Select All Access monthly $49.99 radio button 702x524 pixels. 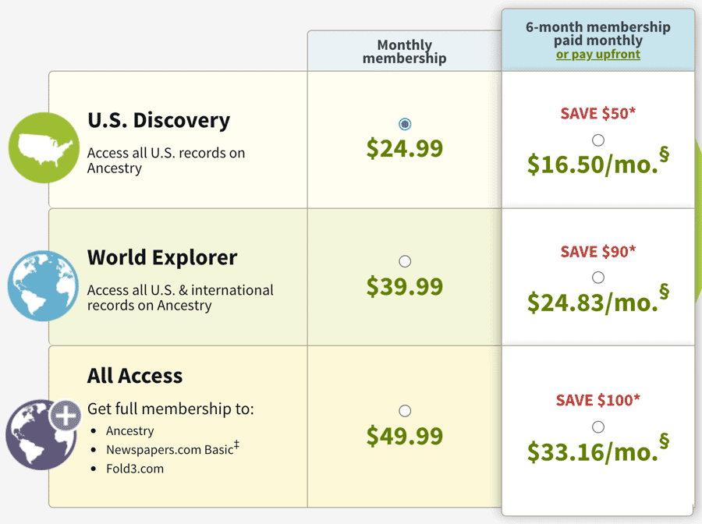click(x=405, y=411)
